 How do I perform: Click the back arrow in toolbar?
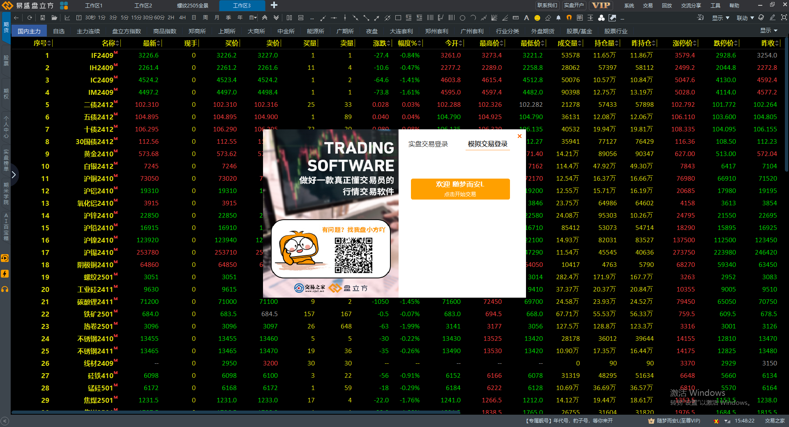pyautogui.click(x=16, y=18)
